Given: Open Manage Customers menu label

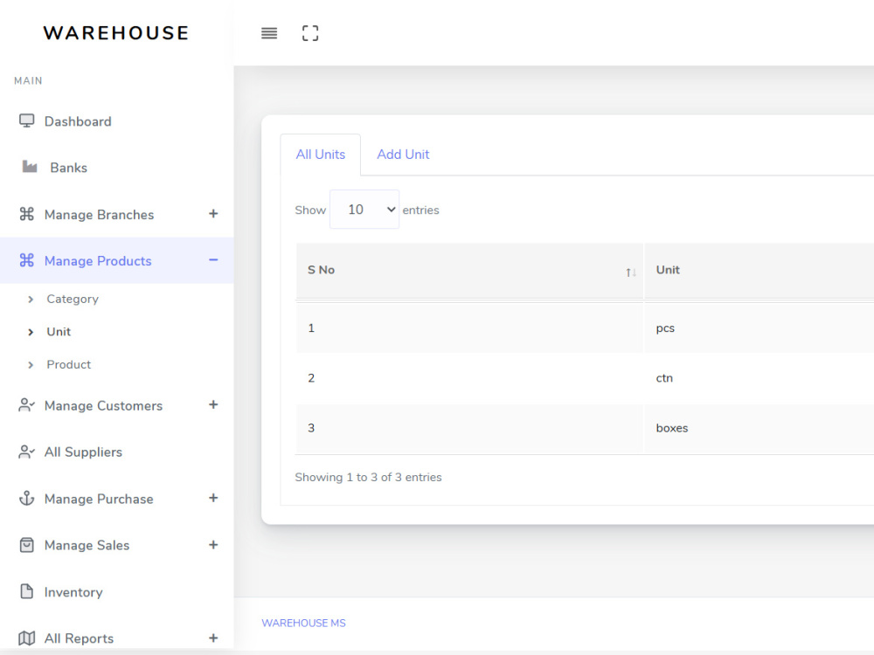Looking at the screenshot, I should 104,405.
